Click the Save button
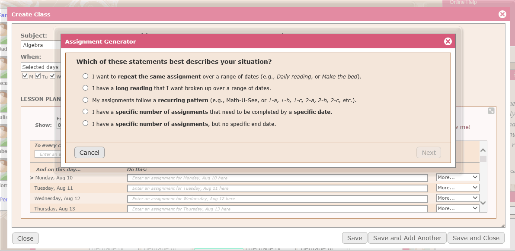This screenshot has width=515, height=251. (355, 238)
